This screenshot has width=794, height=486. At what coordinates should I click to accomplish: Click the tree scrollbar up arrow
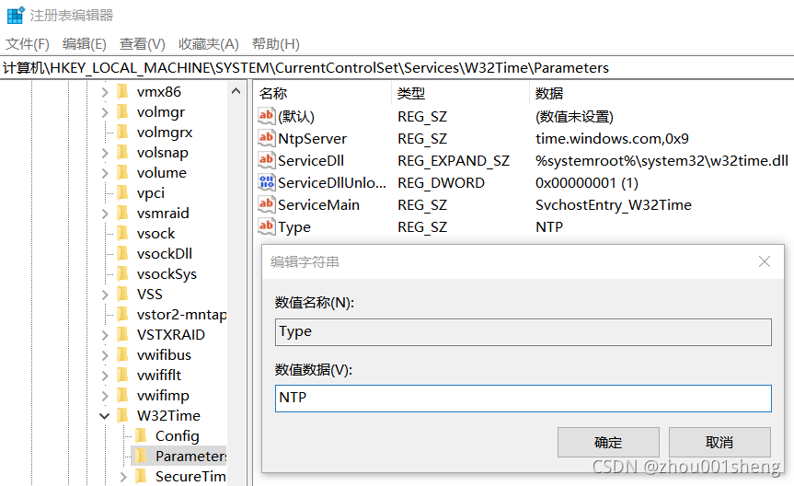(236, 91)
